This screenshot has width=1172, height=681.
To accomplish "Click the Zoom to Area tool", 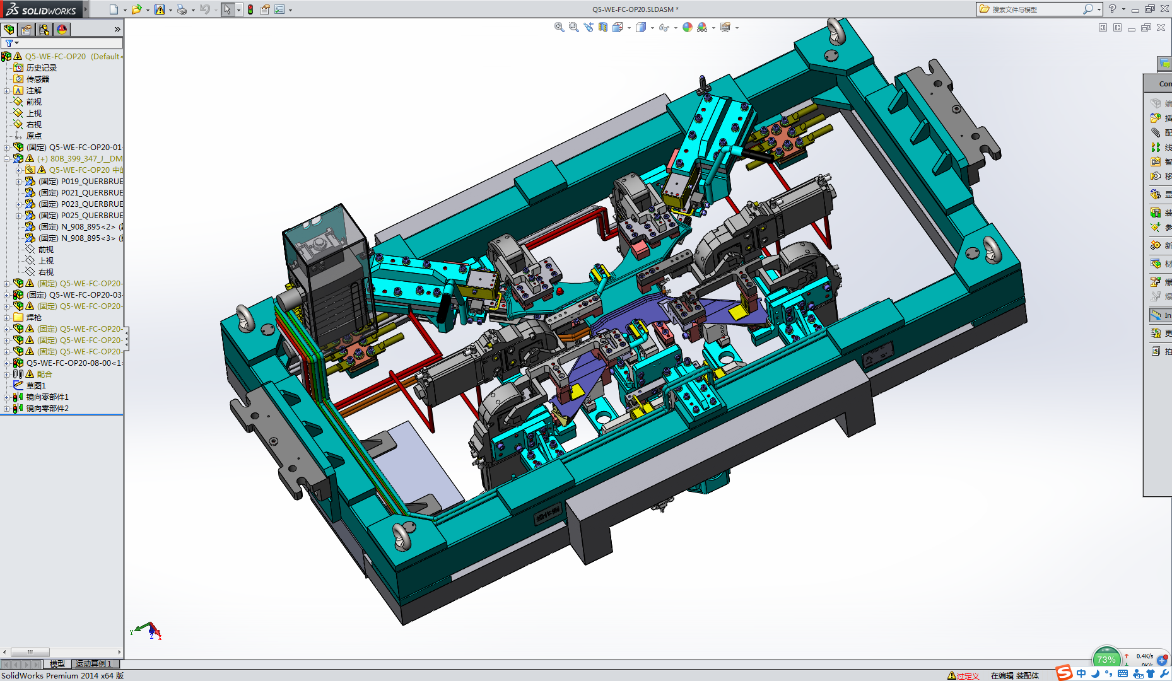I will [573, 27].
